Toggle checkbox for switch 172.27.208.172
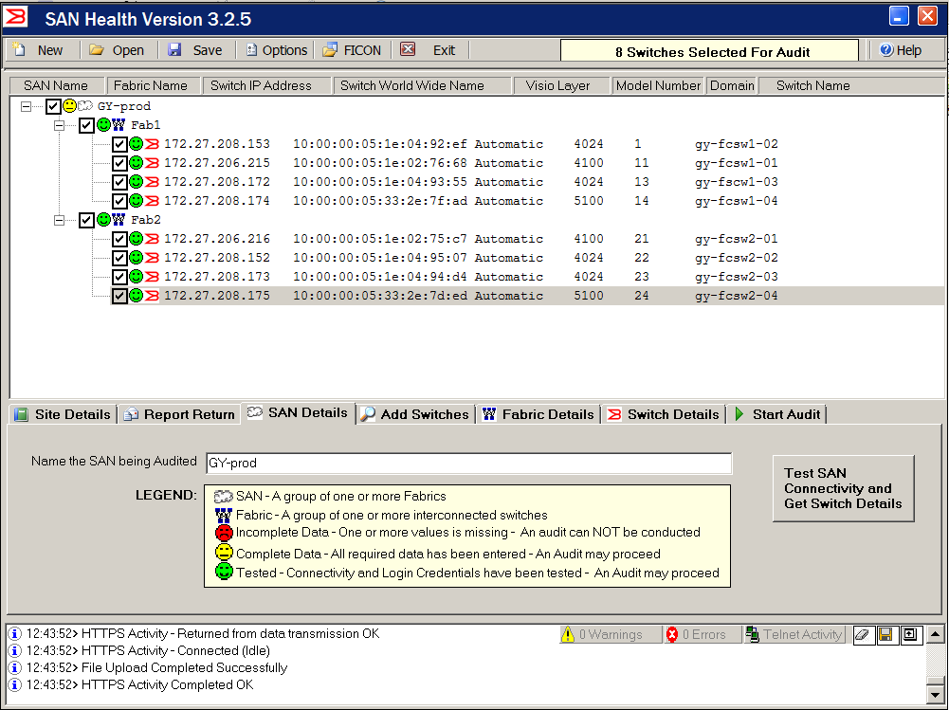 pos(119,182)
